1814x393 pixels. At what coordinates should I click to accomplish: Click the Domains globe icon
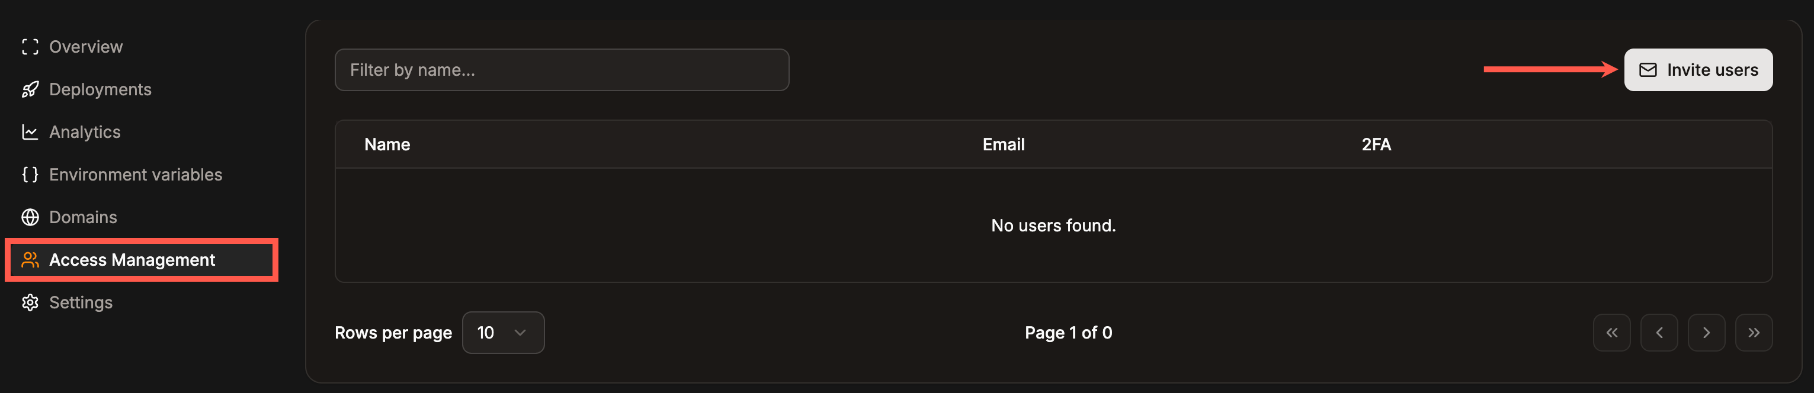click(30, 217)
